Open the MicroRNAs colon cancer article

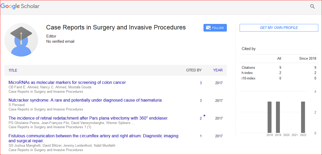point(67,83)
